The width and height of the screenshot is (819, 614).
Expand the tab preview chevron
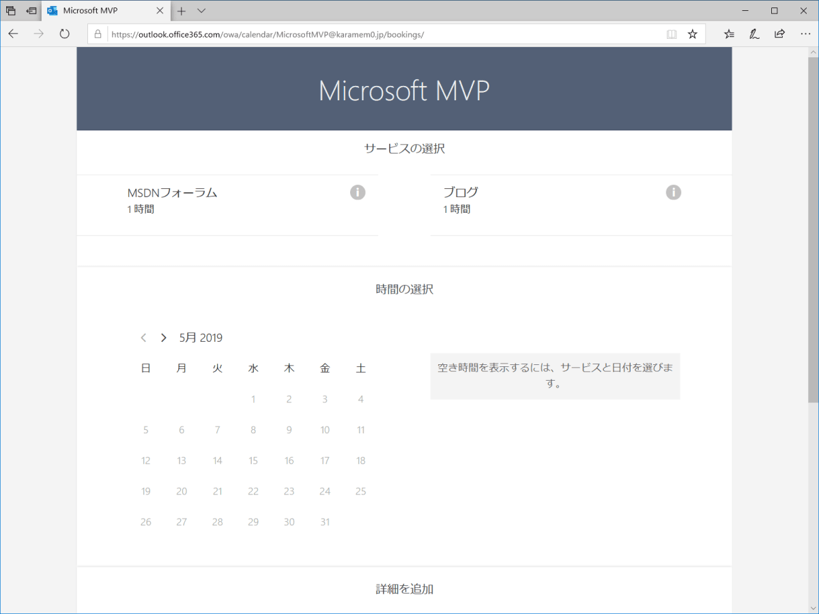[x=201, y=11]
